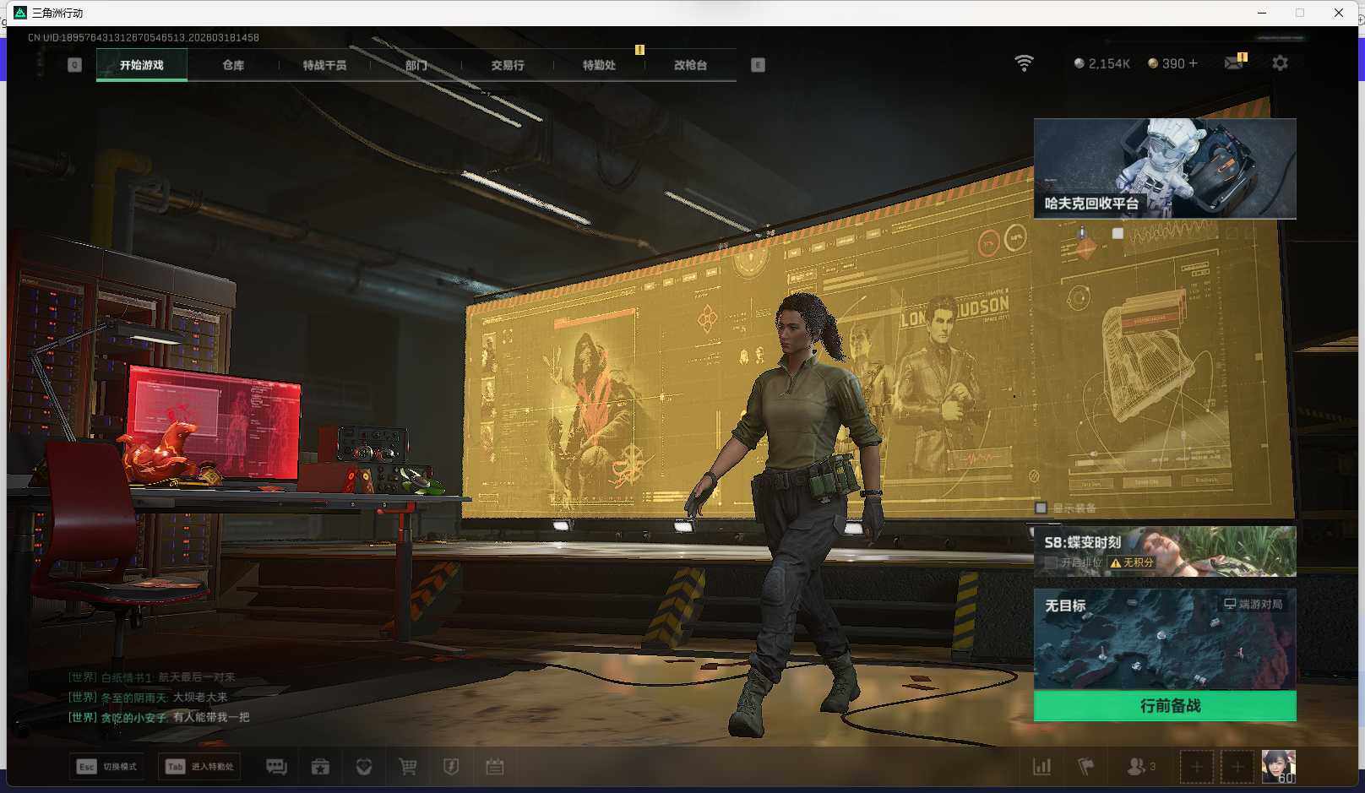Click the 三角洲行动 app icon in title bar
Screen dimensions: 1365x793
pos(20,13)
